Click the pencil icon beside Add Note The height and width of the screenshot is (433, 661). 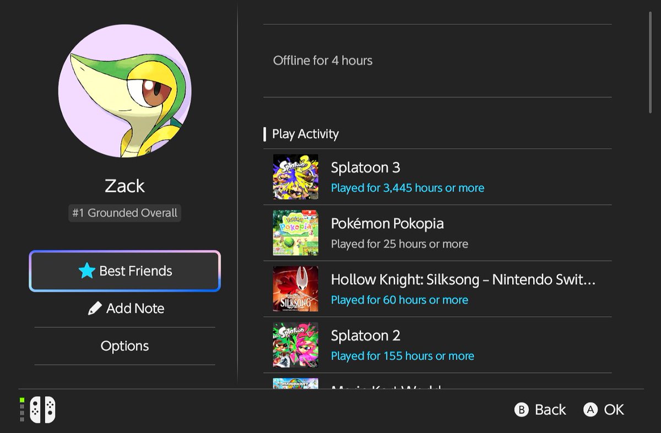[95, 308]
